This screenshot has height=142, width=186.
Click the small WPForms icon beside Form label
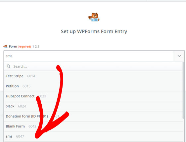(5, 46)
